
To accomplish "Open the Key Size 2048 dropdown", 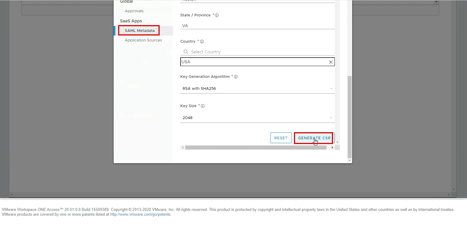I will click(257, 118).
